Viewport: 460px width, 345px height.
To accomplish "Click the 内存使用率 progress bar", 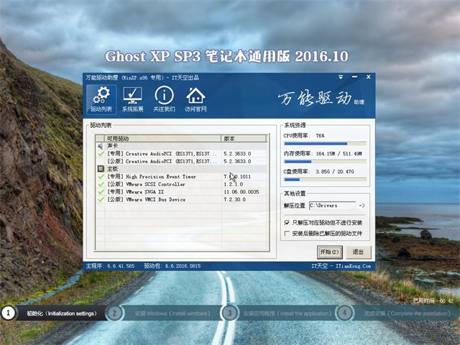I will [x=325, y=162].
